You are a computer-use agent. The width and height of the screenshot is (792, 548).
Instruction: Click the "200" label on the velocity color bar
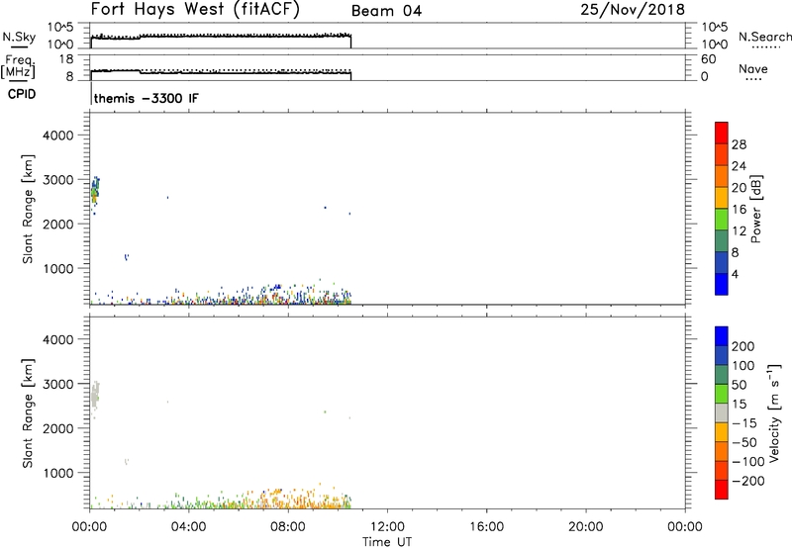coord(743,346)
